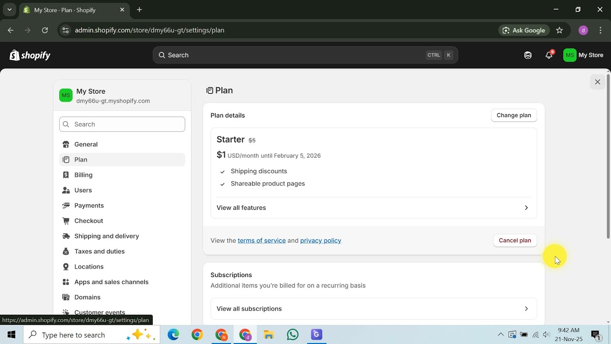Bookmark this page with star icon
611x344 pixels.
pyautogui.click(x=559, y=30)
